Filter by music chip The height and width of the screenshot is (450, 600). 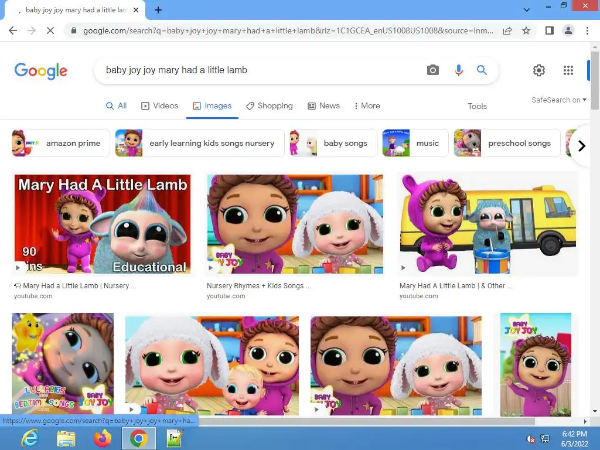415,143
